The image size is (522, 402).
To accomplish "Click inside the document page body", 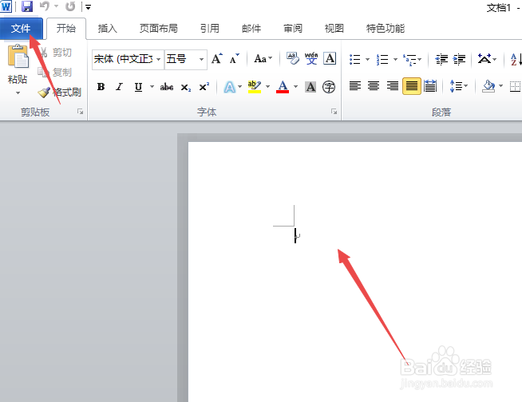I will pyautogui.click(x=355, y=272).
